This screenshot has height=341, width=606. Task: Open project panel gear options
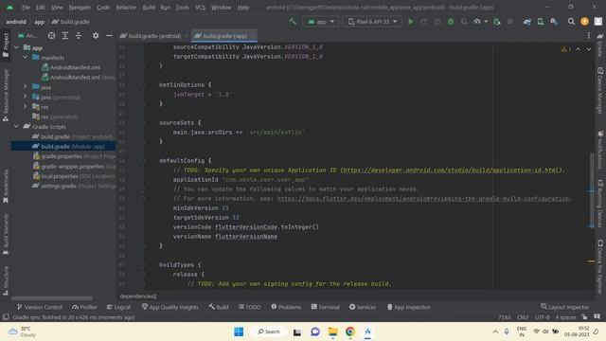pyautogui.click(x=96, y=36)
